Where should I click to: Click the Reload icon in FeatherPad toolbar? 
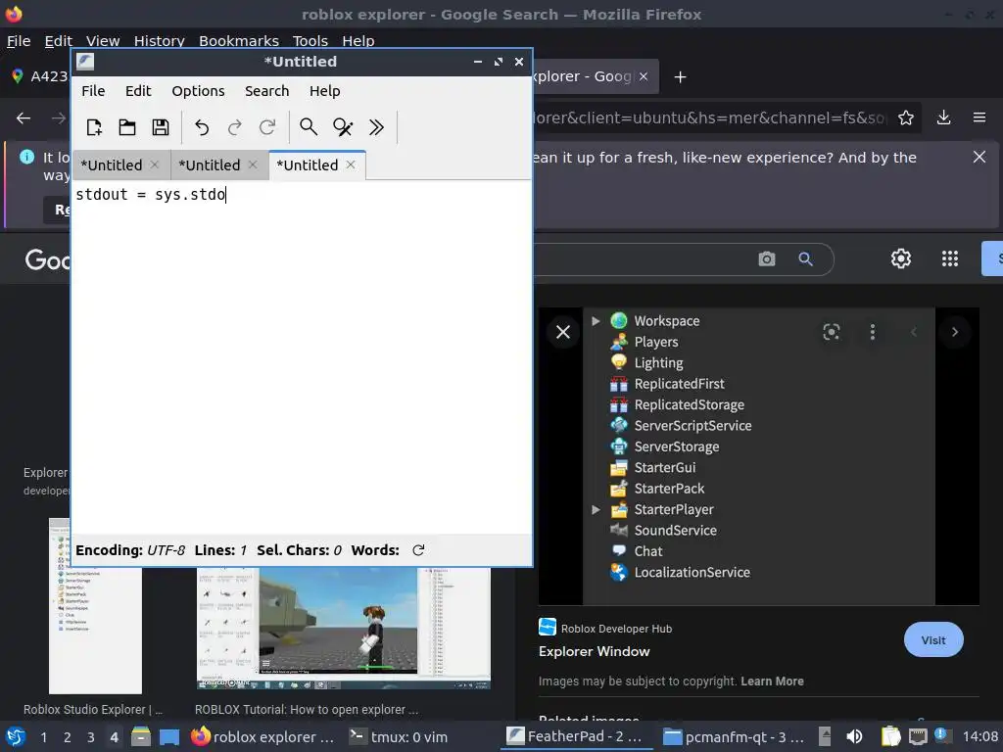coord(267,127)
